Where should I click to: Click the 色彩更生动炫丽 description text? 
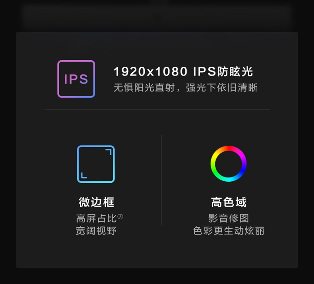point(229,231)
